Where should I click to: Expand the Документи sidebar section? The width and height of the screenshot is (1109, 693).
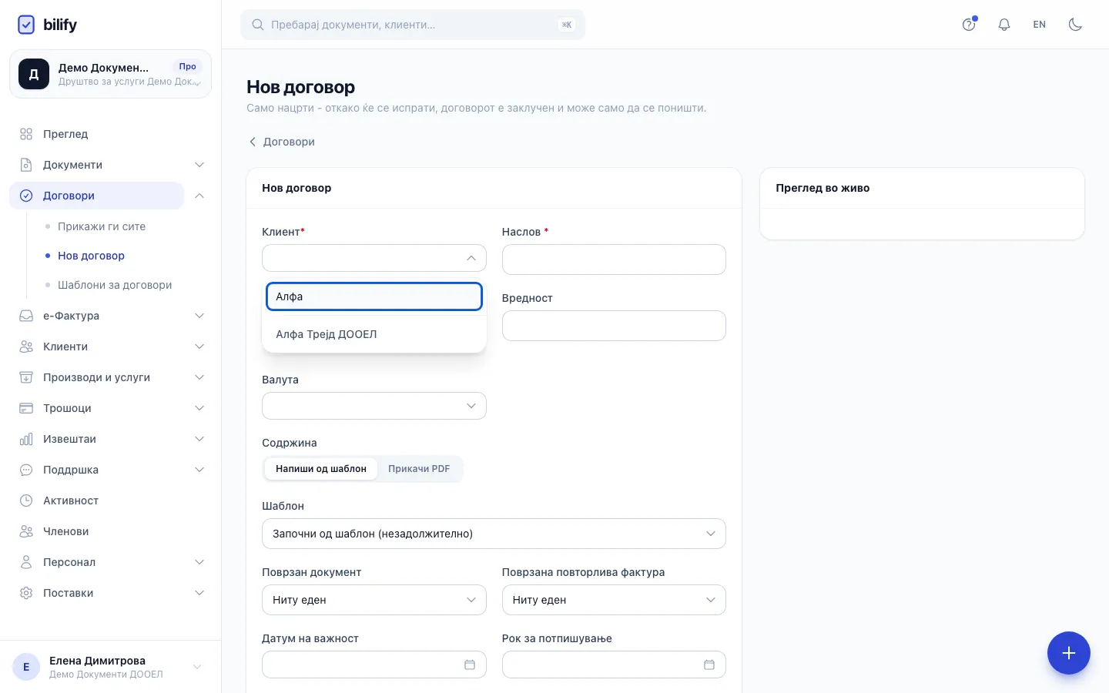tap(111, 165)
